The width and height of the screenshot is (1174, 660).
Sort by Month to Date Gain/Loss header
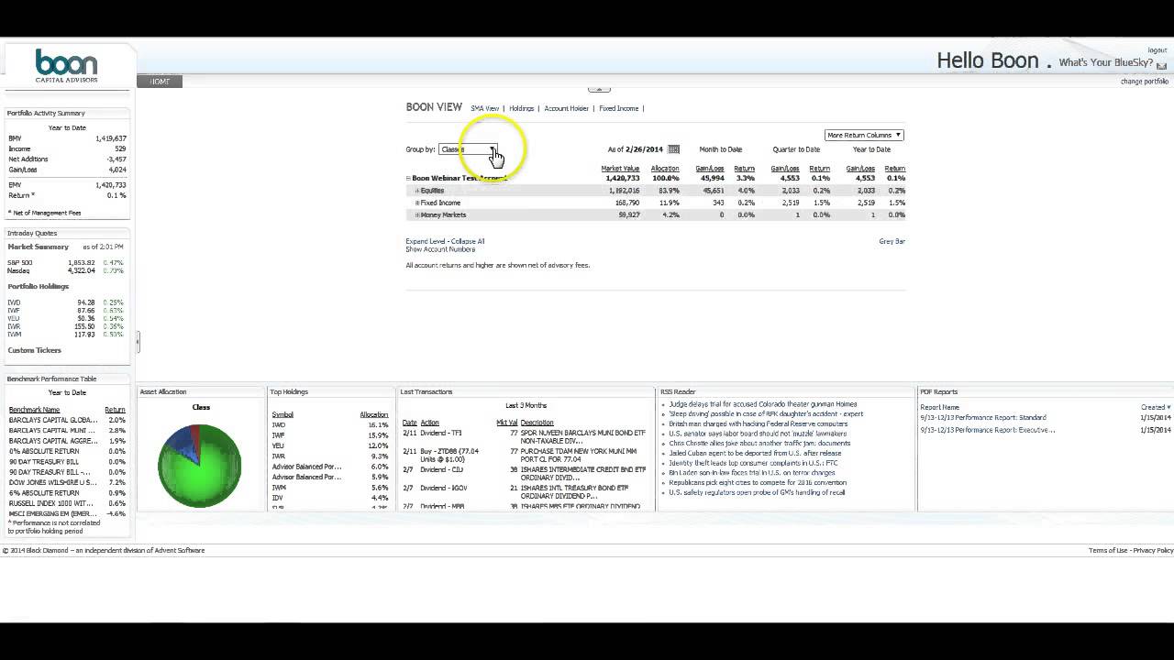tap(710, 169)
